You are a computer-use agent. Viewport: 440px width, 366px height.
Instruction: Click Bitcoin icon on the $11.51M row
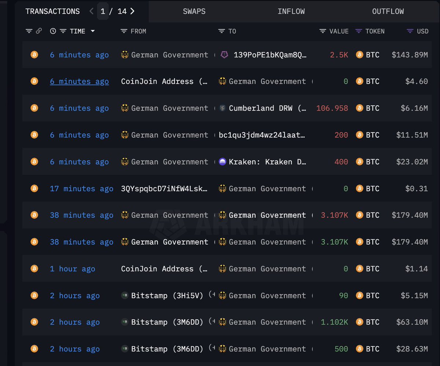(x=34, y=135)
